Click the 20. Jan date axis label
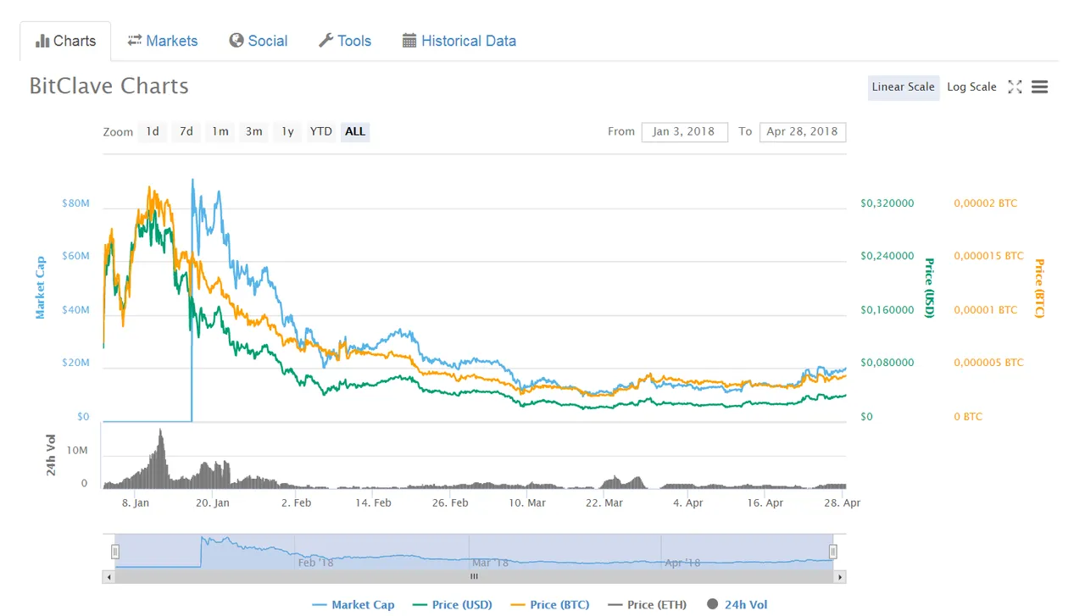The image size is (1085, 616). point(212,502)
